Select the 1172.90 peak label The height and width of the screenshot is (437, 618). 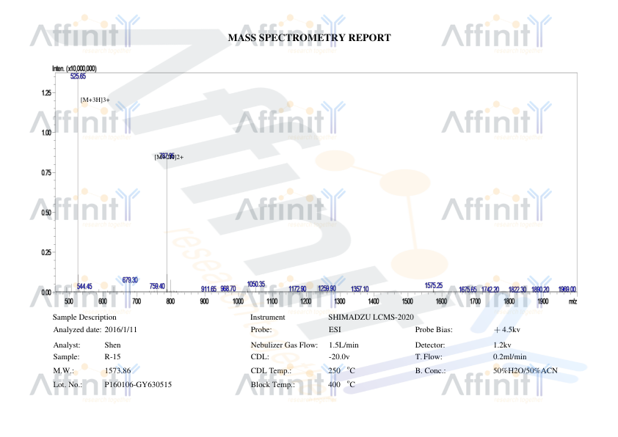(x=297, y=289)
